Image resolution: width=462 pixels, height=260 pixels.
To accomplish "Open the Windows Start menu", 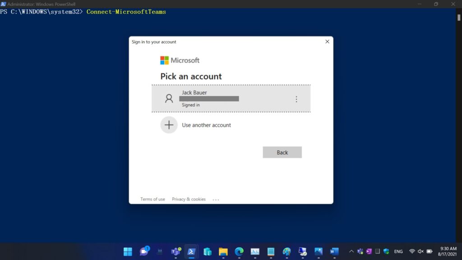I will [x=128, y=251].
